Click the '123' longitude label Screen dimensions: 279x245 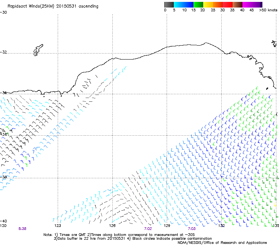[58, 226]
